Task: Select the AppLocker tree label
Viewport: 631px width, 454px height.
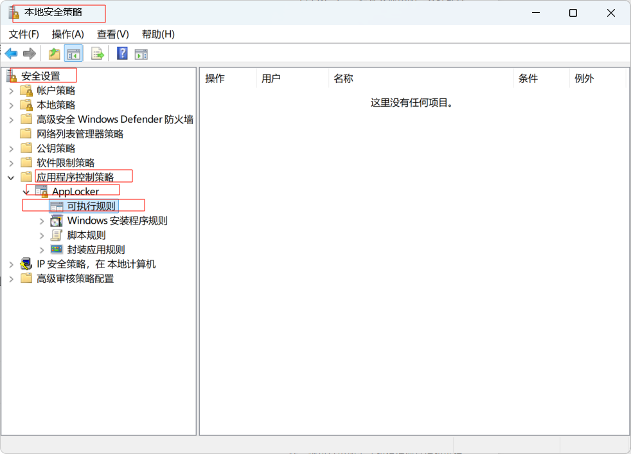Action: pos(76,192)
